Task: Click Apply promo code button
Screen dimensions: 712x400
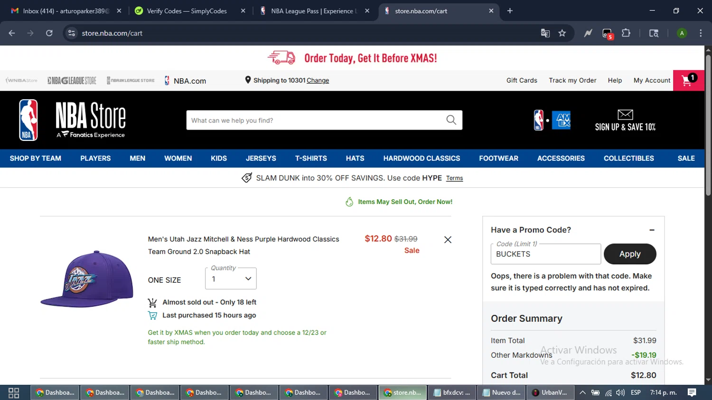Action: (x=630, y=254)
